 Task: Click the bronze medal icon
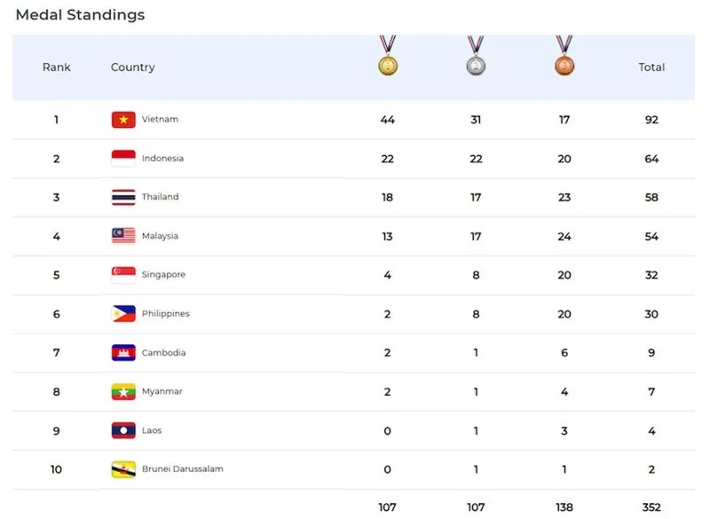564,65
